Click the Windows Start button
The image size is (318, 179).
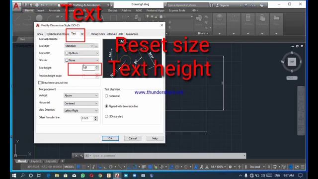tap(14, 176)
